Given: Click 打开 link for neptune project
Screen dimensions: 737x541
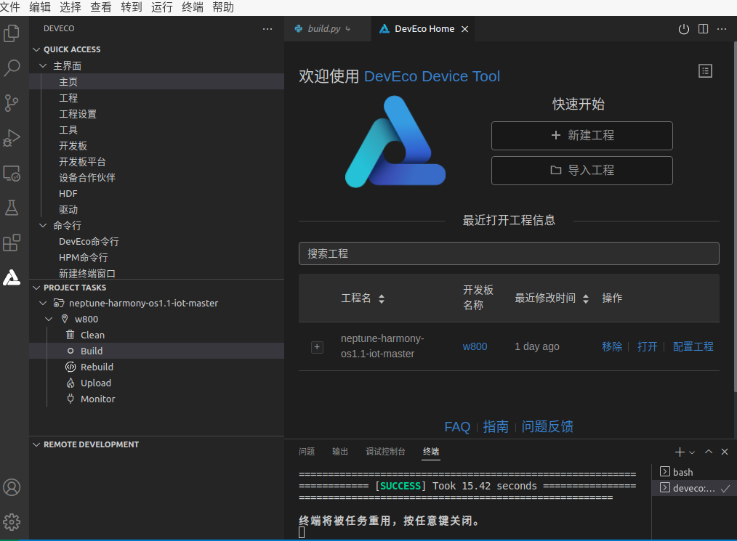Looking at the screenshot, I should (647, 346).
